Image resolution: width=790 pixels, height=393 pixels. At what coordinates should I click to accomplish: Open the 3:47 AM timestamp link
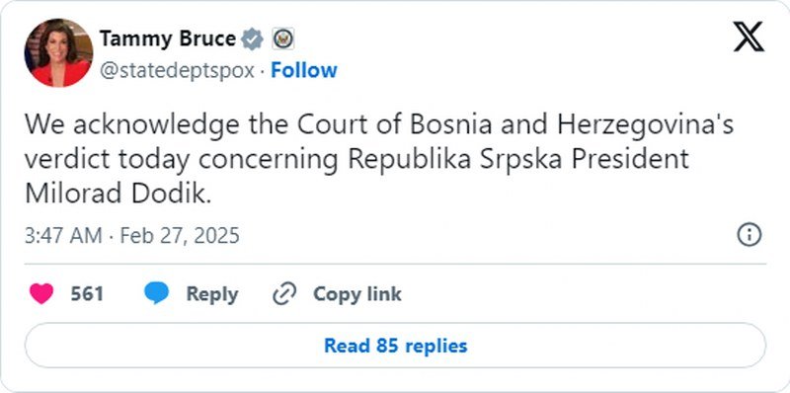pos(63,235)
